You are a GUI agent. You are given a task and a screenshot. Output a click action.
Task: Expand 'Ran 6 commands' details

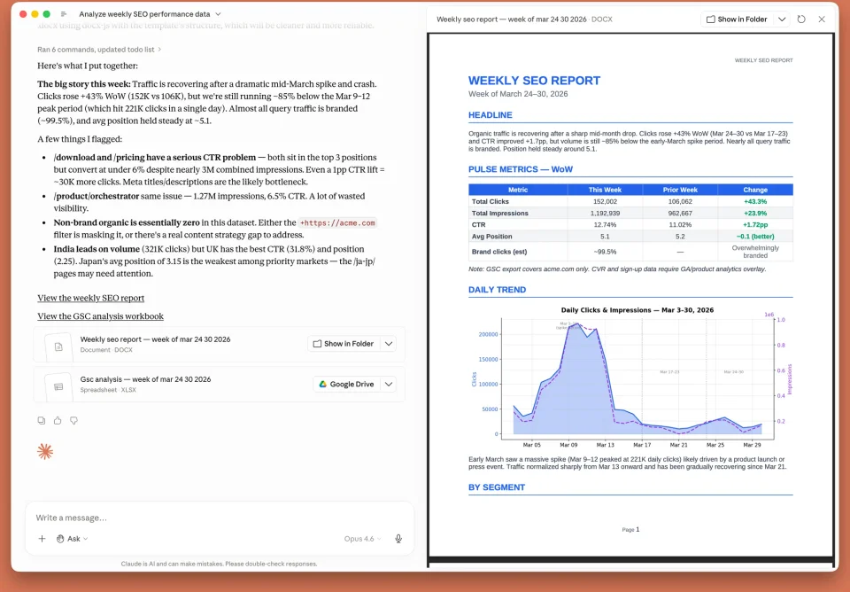(x=99, y=50)
